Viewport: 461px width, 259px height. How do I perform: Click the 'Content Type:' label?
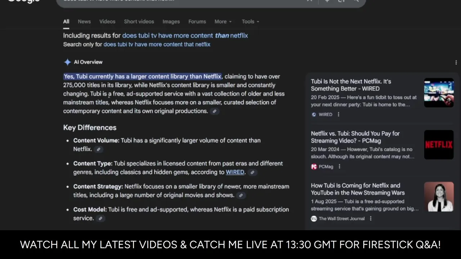pos(93,164)
